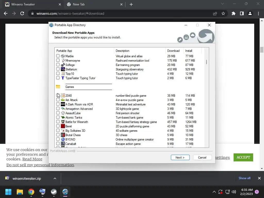The image size is (264, 198).
Task: Open Chrome extensions puzzle icon
Action: (233, 13)
